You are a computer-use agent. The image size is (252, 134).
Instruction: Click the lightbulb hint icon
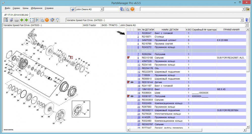[57, 20]
